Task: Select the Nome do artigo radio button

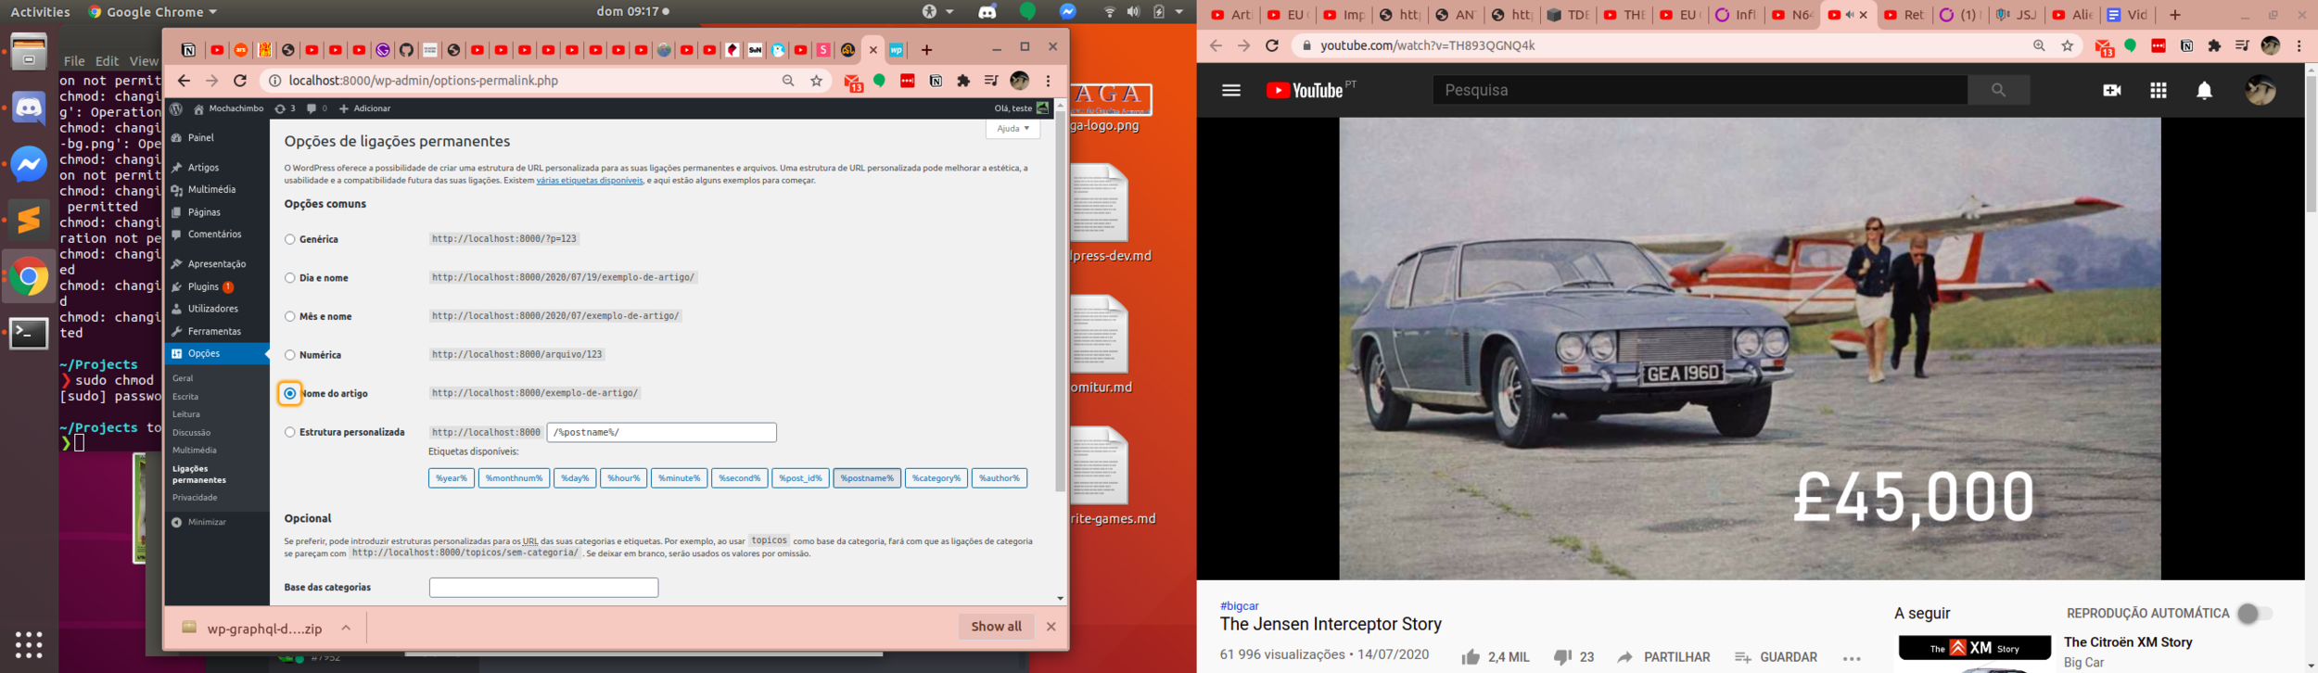Action: [290, 393]
